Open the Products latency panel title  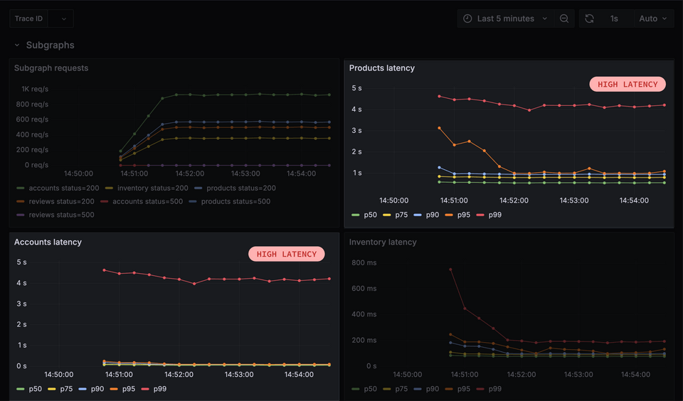click(381, 68)
